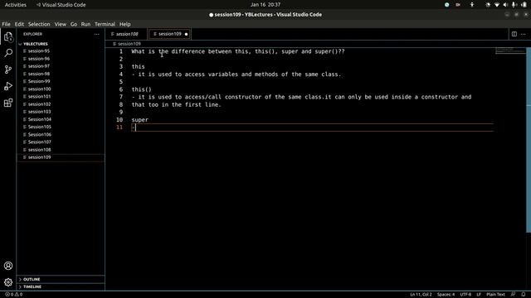Open file Session-99 in the explorer
531x298 pixels.
[x=39, y=81]
